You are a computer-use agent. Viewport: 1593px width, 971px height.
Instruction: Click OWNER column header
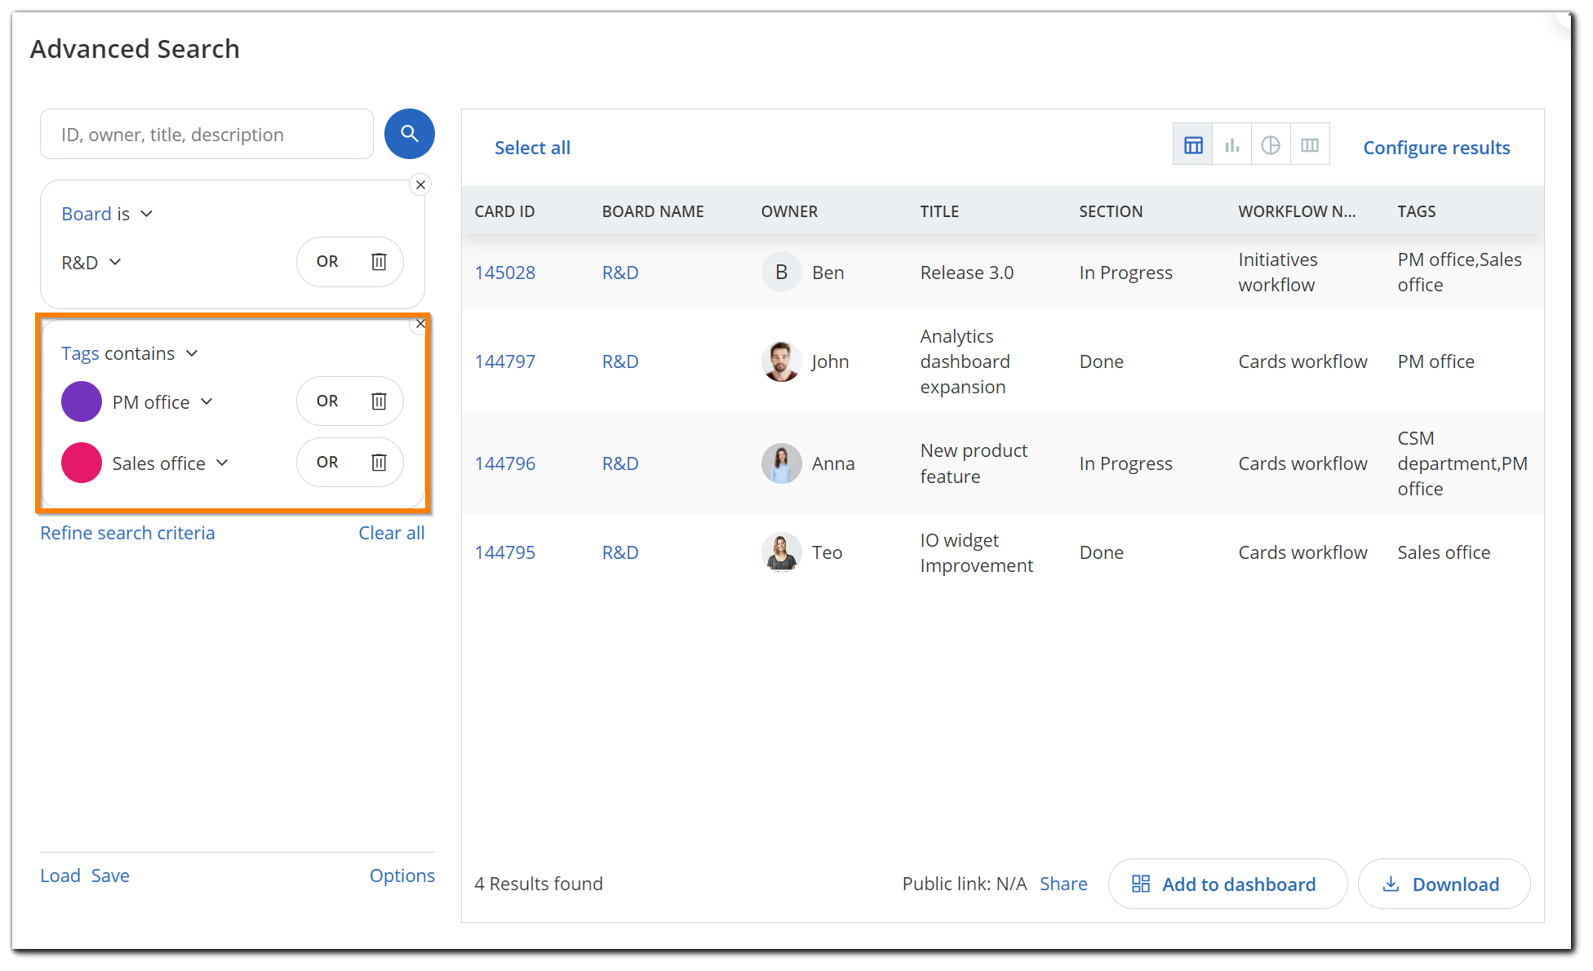tap(789, 211)
